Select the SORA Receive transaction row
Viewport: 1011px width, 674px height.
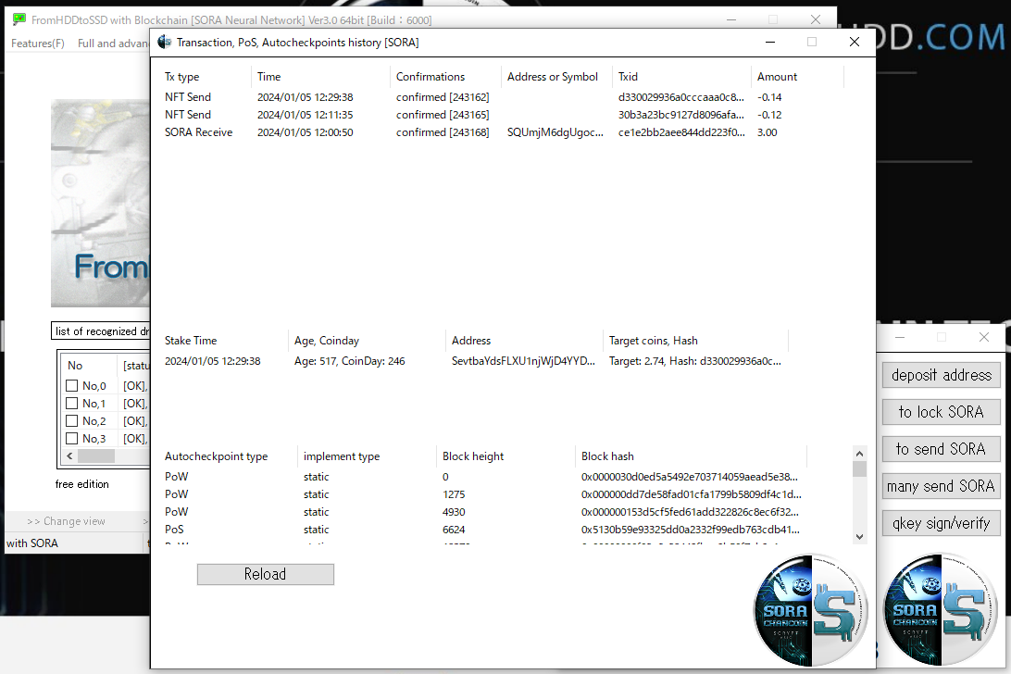click(x=199, y=132)
